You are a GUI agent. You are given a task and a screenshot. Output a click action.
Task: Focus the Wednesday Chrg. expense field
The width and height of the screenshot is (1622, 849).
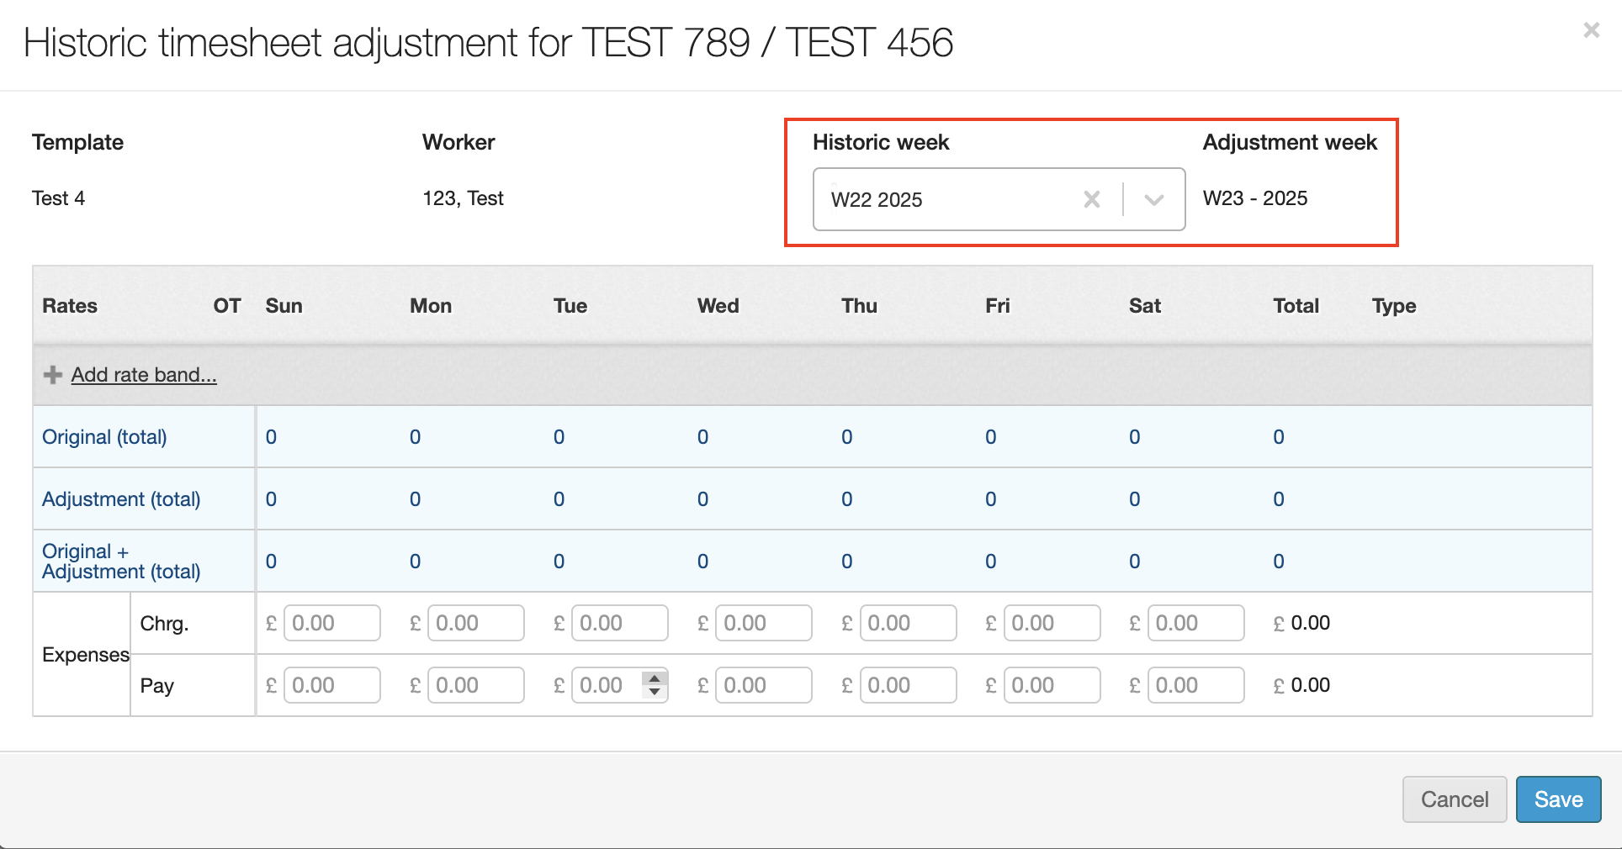[763, 623]
